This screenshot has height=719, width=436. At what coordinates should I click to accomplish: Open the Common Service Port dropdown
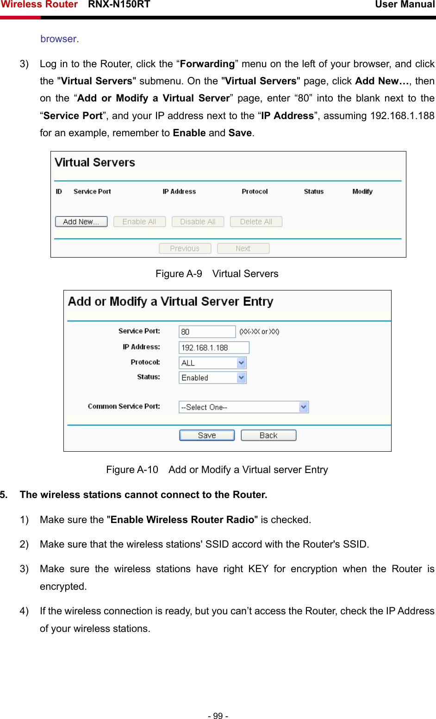tap(244, 407)
